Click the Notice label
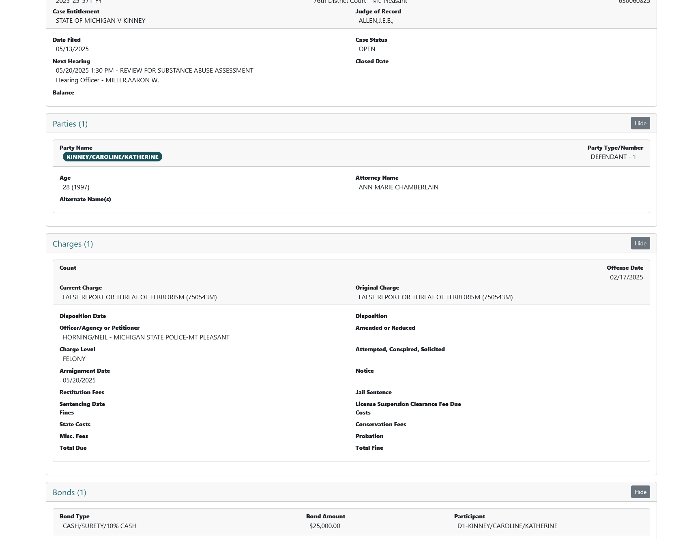This screenshot has width=700, height=539. click(x=365, y=371)
